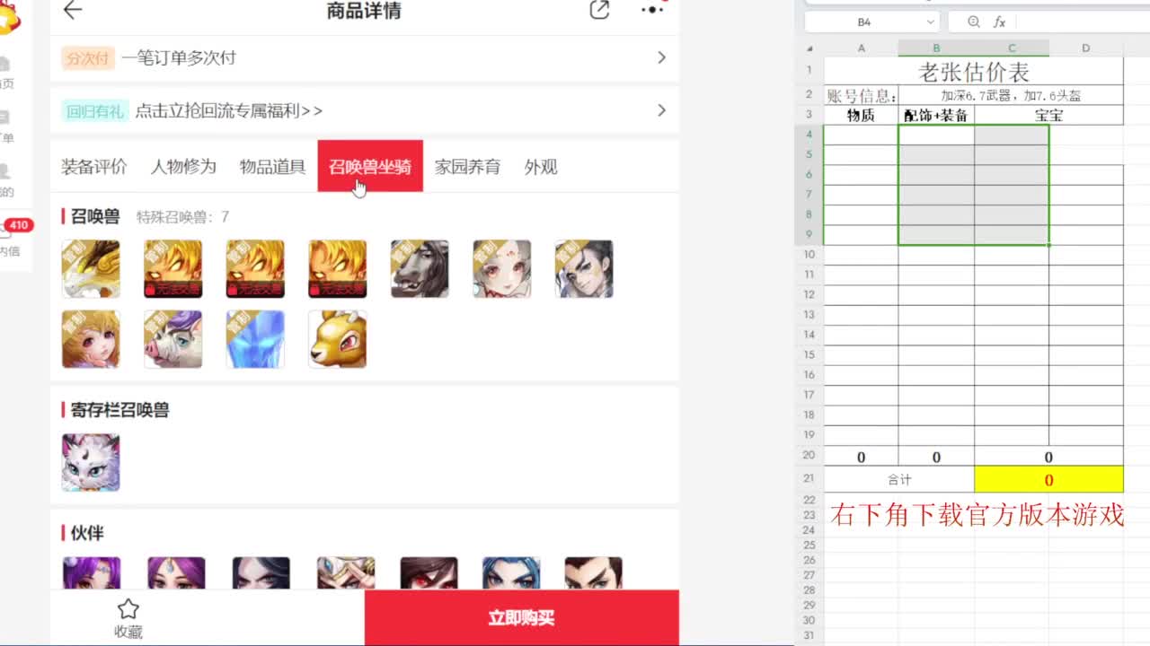Screen dimensions: 1150x646
Task: Tap the red 立即购买 button
Action: (521, 617)
